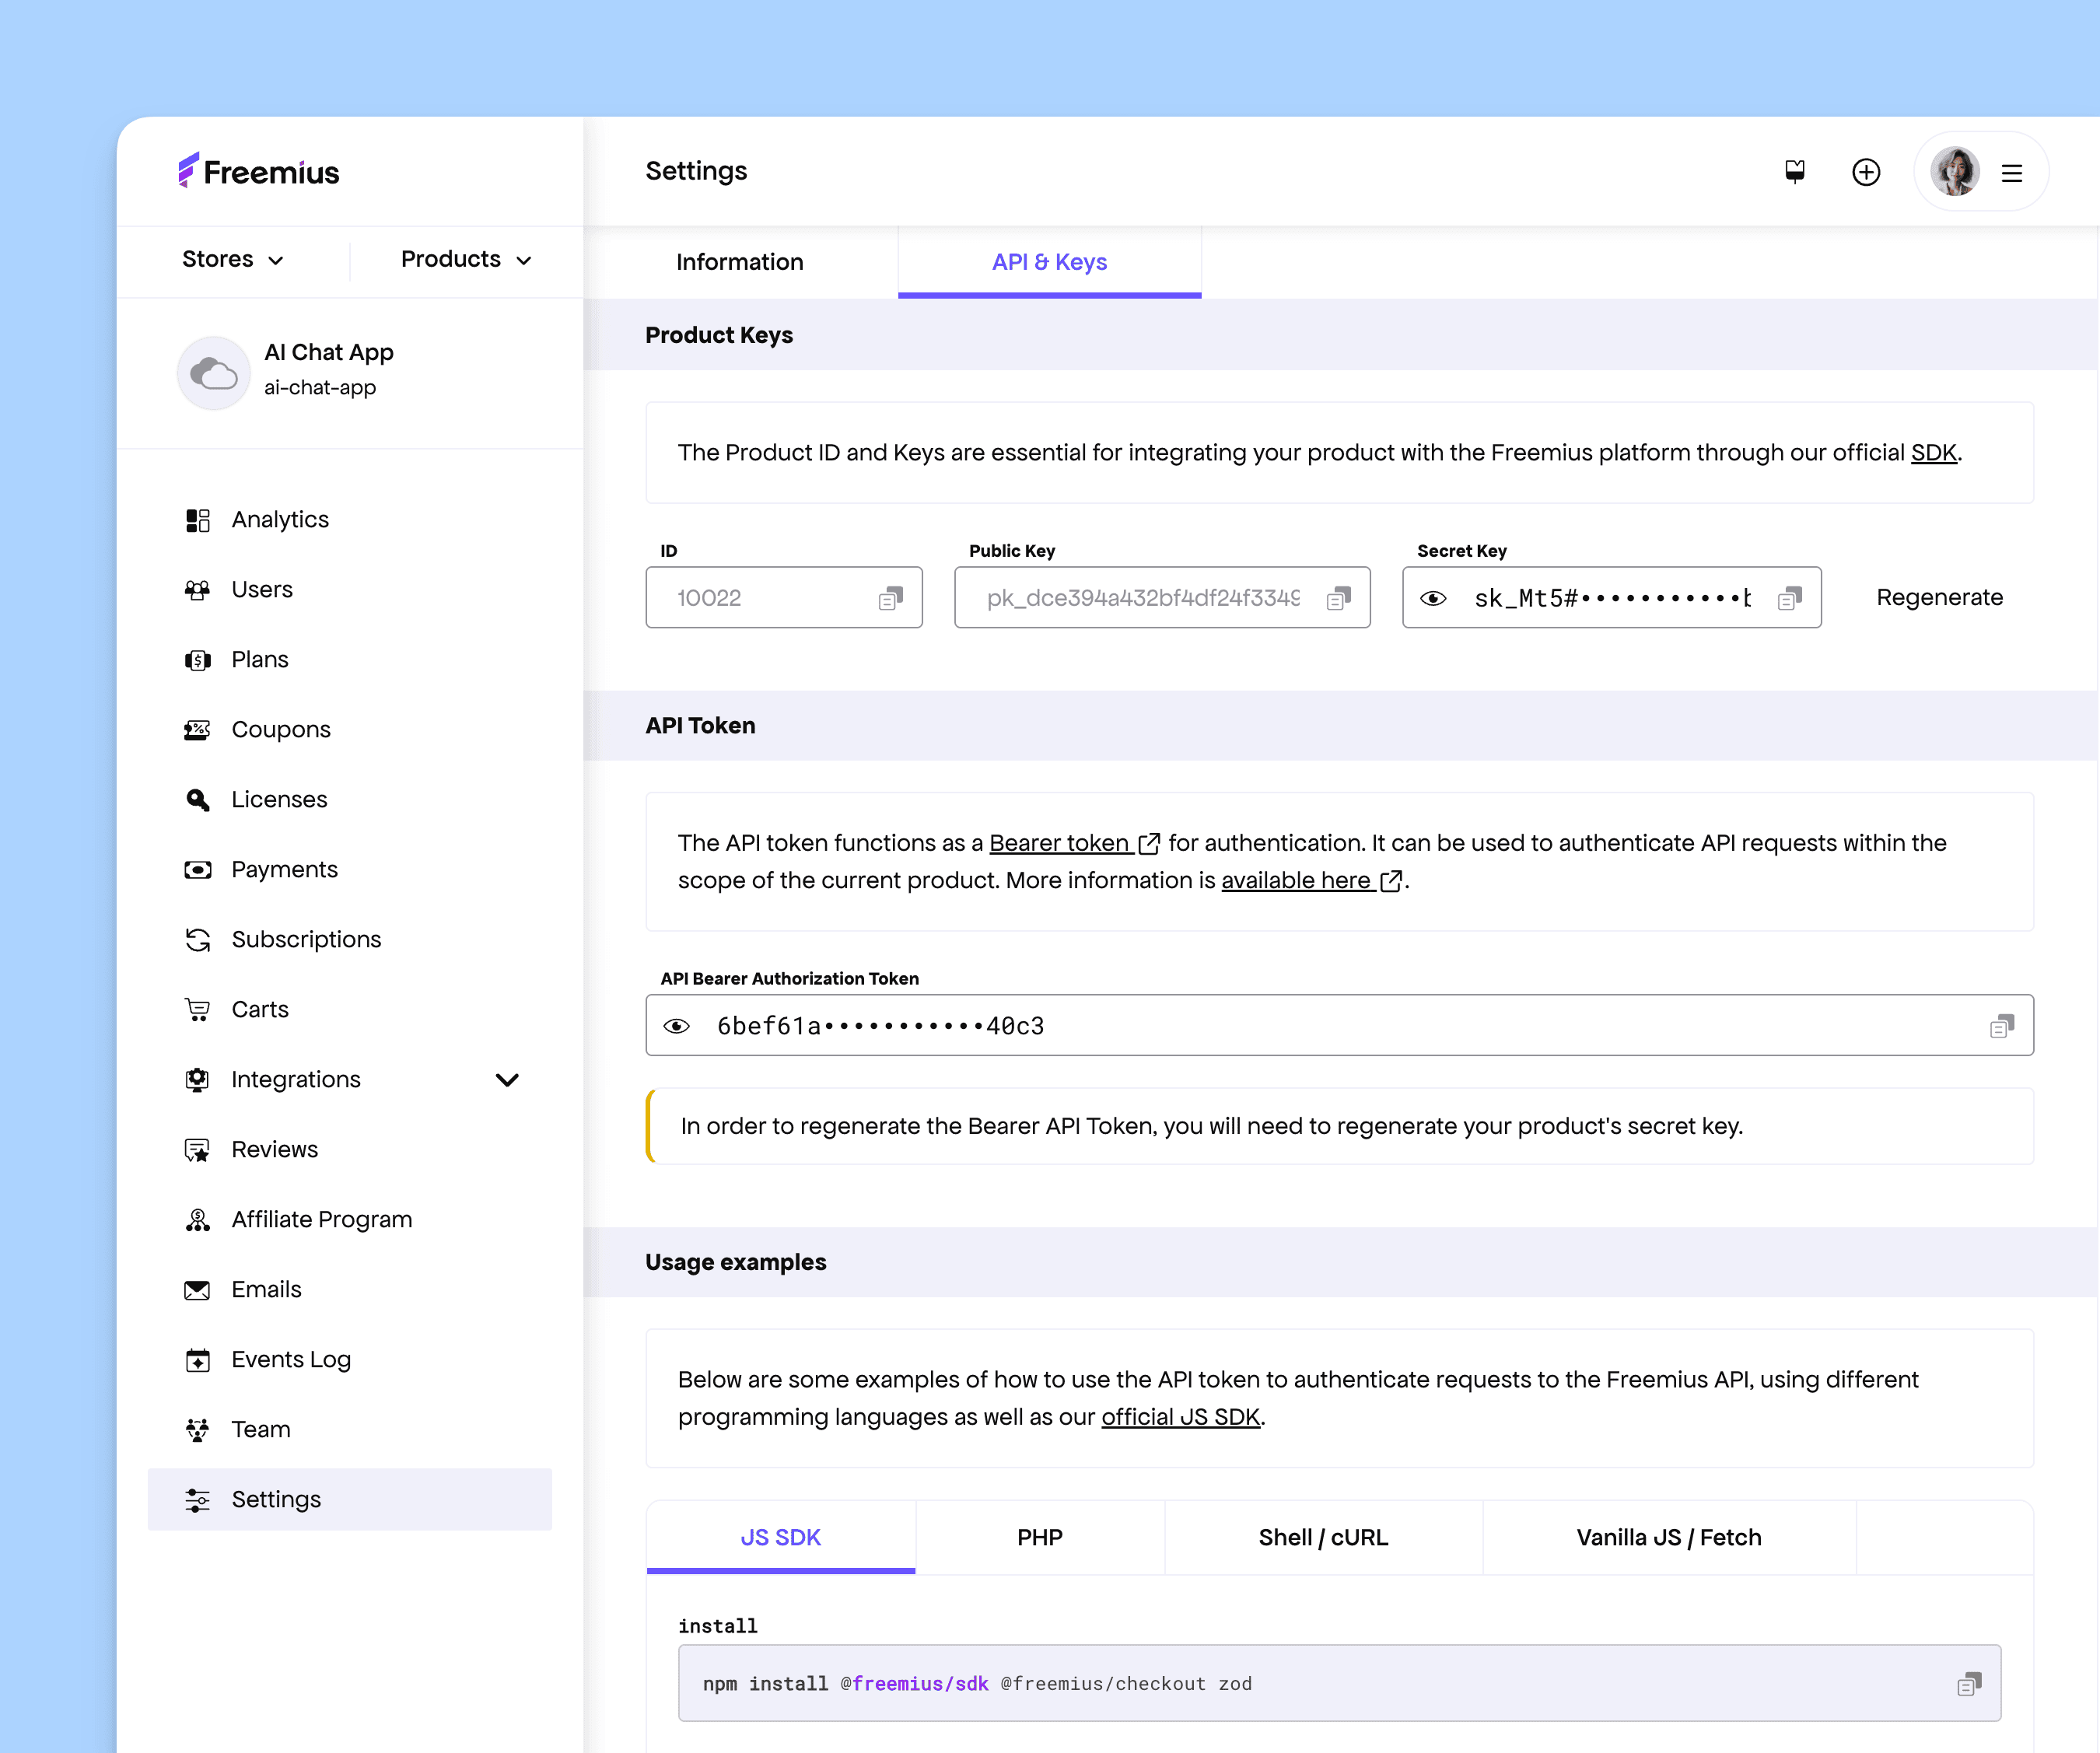Image resolution: width=2100 pixels, height=1753 pixels.
Task: Open the Plans section
Action: pyautogui.click(x=350, y=660)
